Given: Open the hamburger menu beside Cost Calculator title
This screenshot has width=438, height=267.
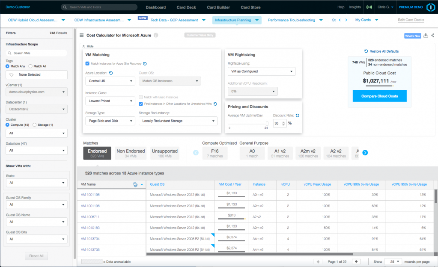Looking at the screenshot, I should coord(82,36).
